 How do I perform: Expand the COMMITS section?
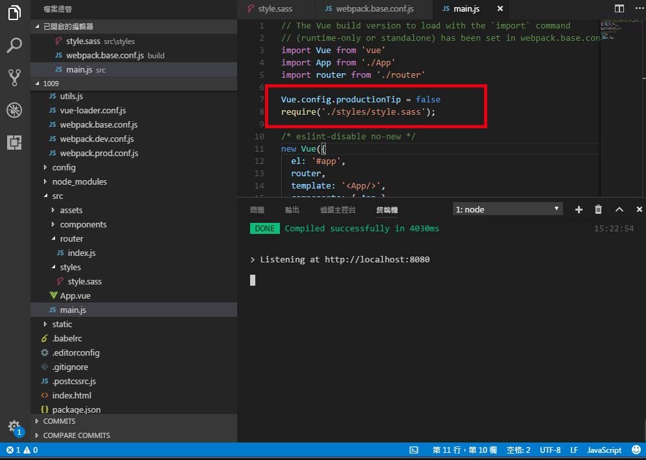coord(134,421)
